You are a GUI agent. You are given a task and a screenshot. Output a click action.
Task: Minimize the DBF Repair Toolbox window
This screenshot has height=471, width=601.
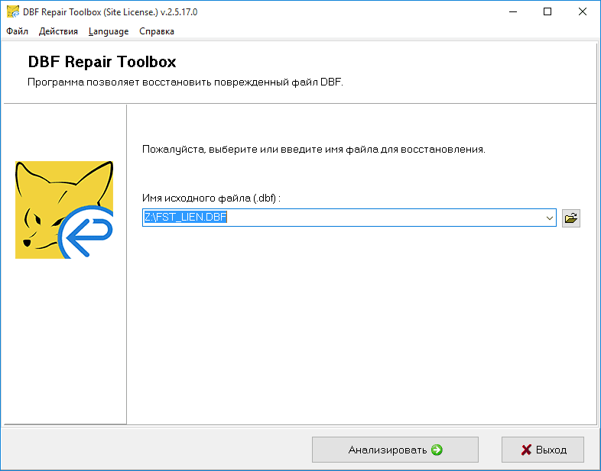[x=513, y=12]
